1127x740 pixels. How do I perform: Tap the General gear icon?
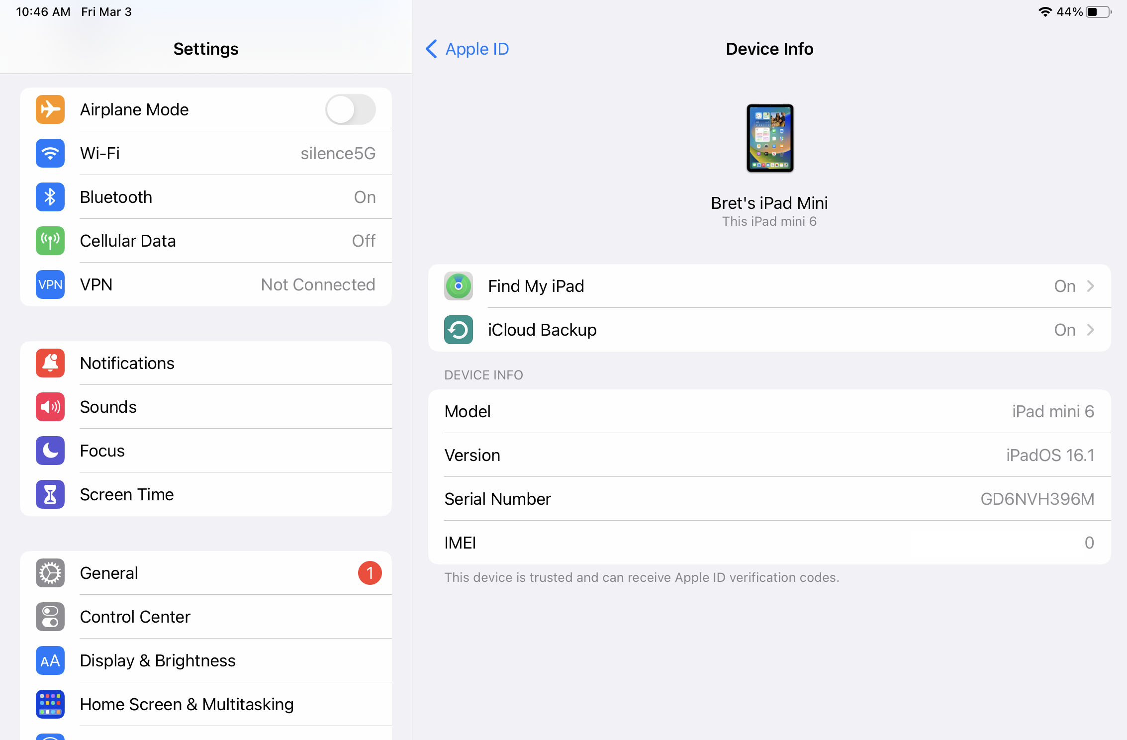(50, 573)
